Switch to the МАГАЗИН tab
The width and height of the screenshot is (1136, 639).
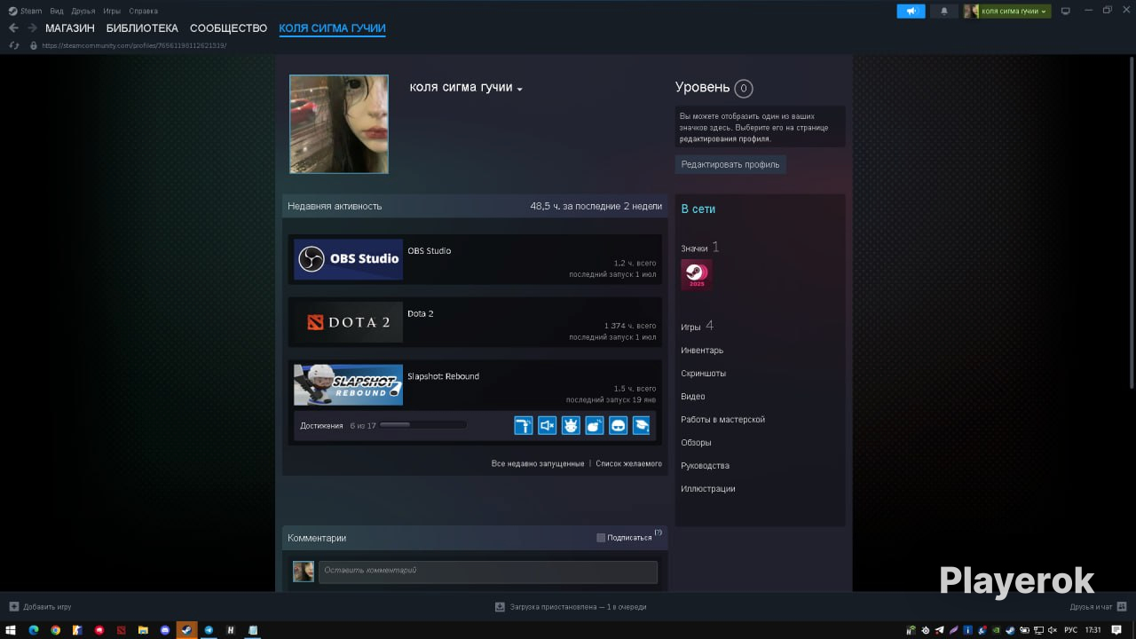[x=70, y=28]
